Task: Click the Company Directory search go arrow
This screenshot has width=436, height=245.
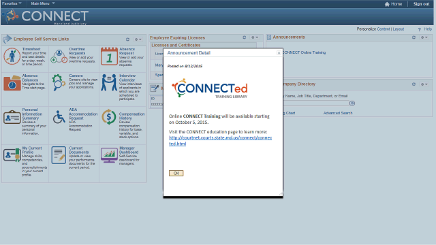Action: (x=352, y=103)
